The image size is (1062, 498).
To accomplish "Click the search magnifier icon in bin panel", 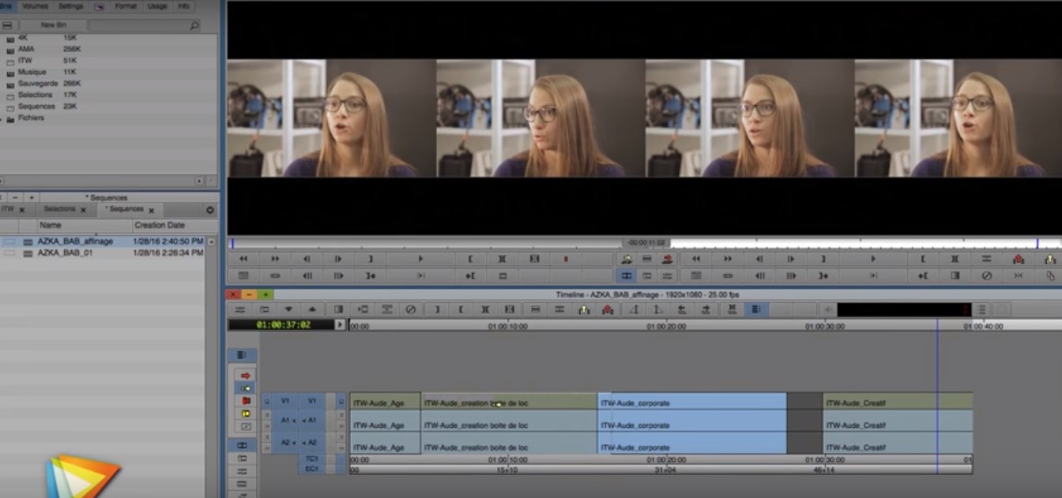I will [194, 26].
